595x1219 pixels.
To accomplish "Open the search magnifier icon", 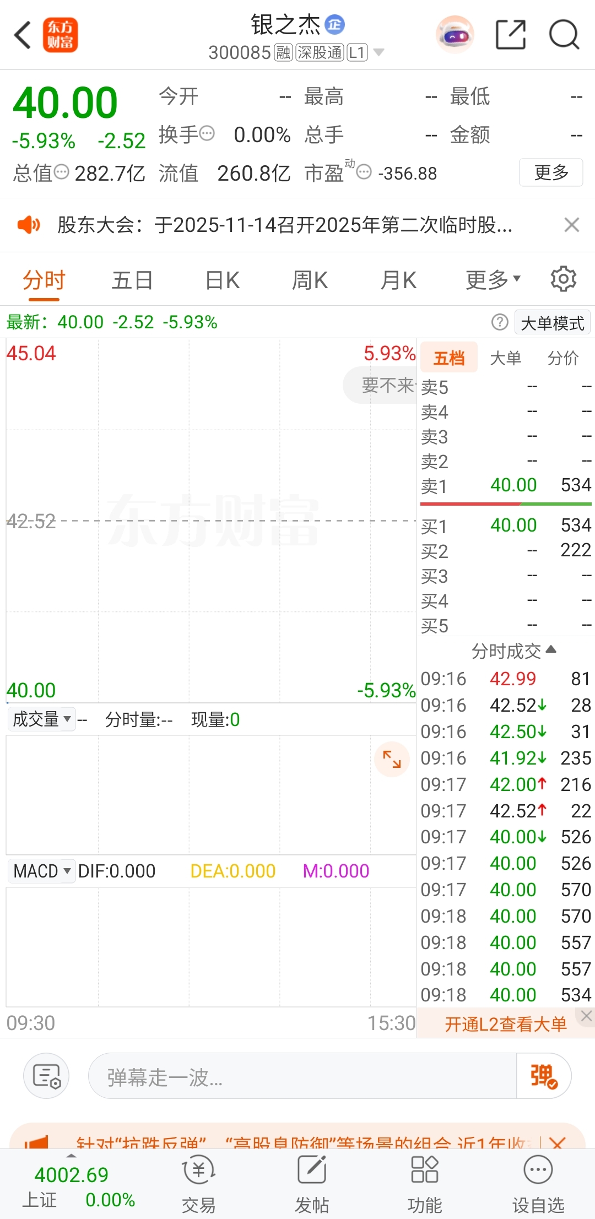I will click(564, 35).
